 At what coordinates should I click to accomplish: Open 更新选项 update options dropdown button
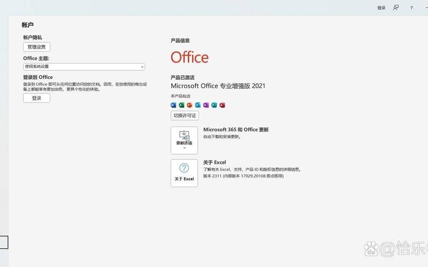[184, 140]
